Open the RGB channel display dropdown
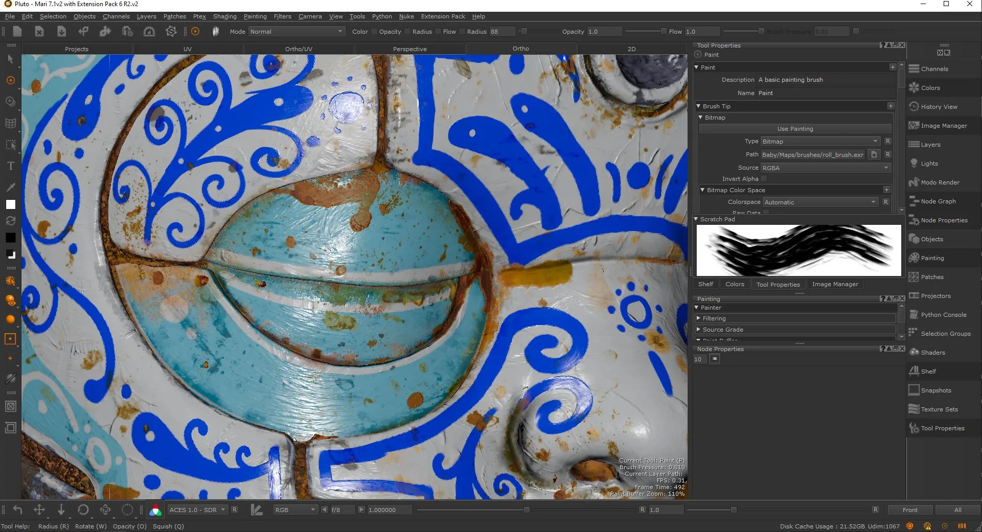The height and width of the screenshot is (532, 982). pos(295,510)
